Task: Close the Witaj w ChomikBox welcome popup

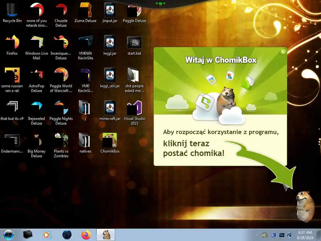Action: pos(283,52)
